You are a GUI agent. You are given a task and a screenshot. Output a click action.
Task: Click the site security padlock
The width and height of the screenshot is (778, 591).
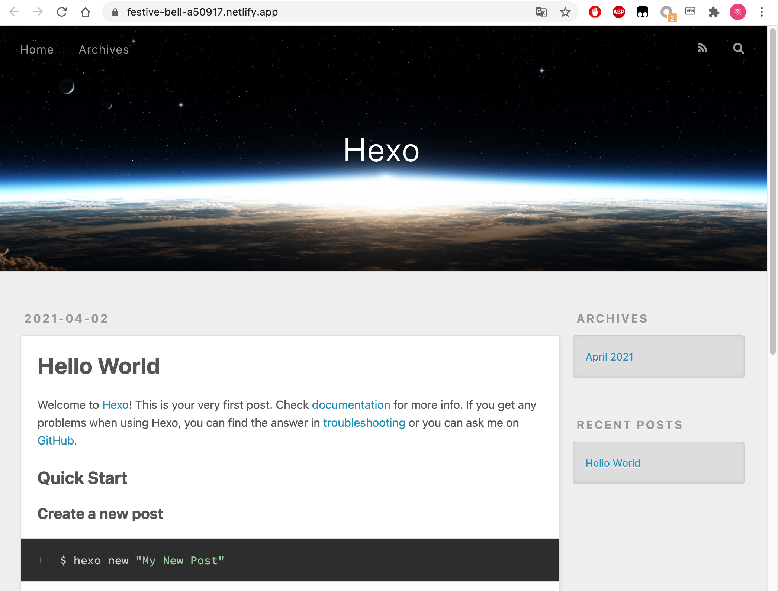coord(115,12)
